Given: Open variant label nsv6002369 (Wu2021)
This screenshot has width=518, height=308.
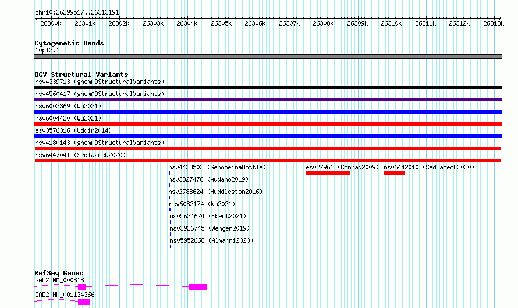Looking at the screenshot, I should tap(68, 106).
